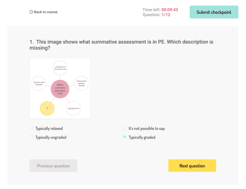Click the exit icon beside Back to course

[x=31, y=12]
